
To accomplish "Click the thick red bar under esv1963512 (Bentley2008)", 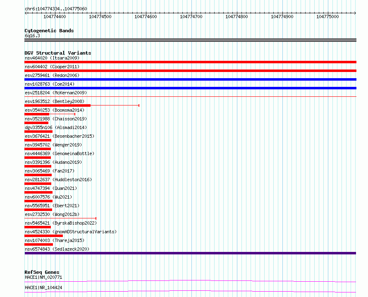I will click(57, 105).
